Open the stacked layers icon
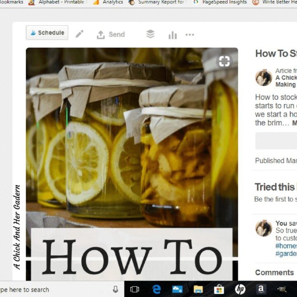The width and height of the screenshot is (297, 297). click(151, 34)
